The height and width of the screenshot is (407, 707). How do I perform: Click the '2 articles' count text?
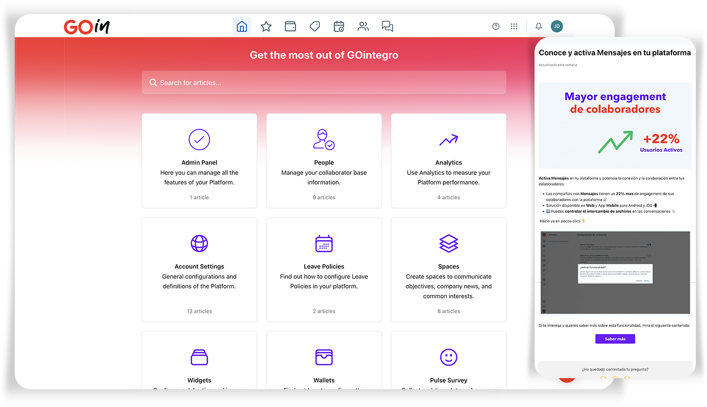[x=324, y=311]
